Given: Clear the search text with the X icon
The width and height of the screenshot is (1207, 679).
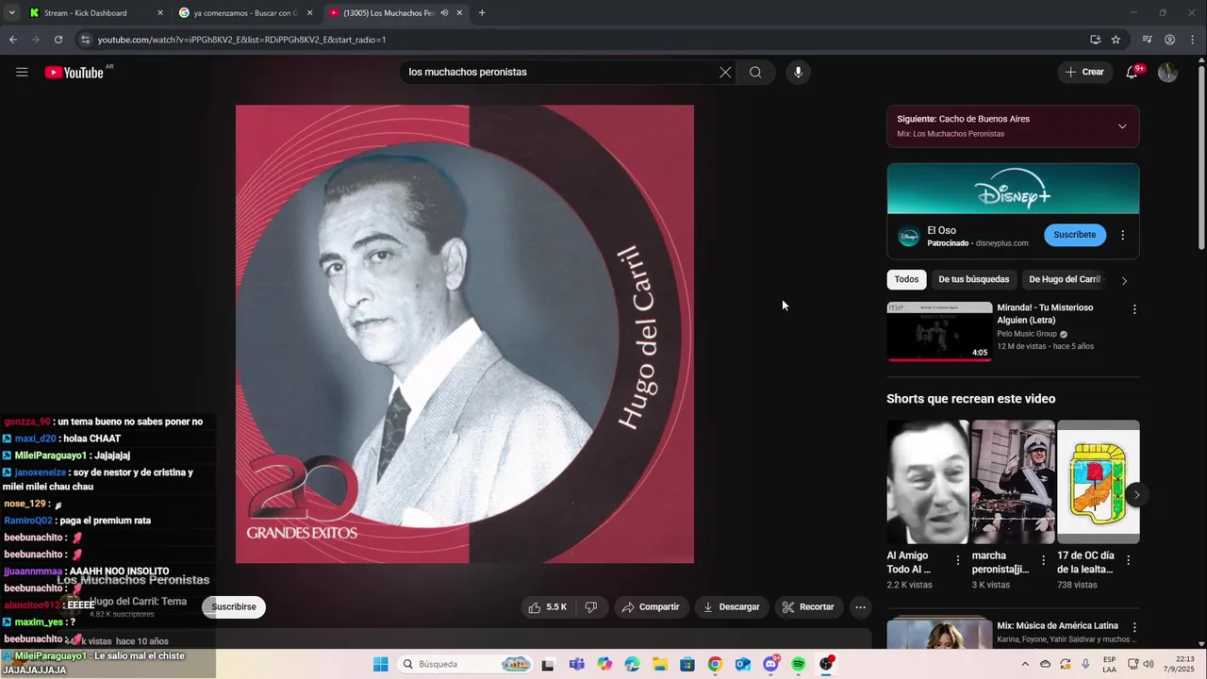Looking at the screenshot, I should pos(725,73).
